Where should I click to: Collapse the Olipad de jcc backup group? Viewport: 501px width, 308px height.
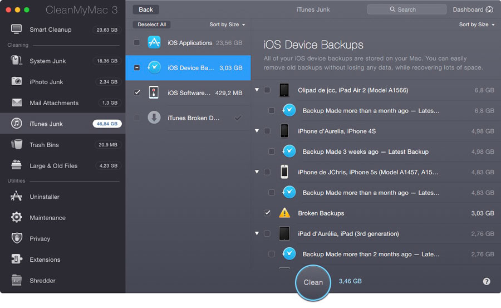257,90
